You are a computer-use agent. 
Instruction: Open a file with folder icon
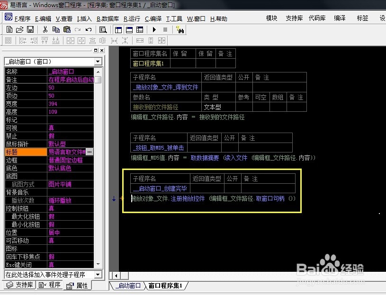coord(19,30)
